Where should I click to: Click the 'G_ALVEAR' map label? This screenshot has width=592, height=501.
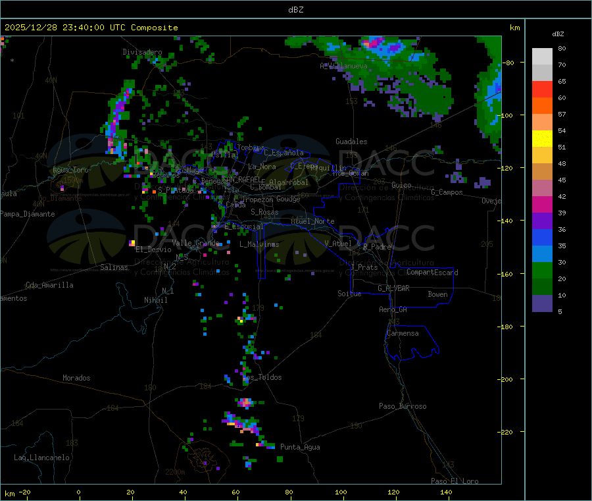click(393, 288)
